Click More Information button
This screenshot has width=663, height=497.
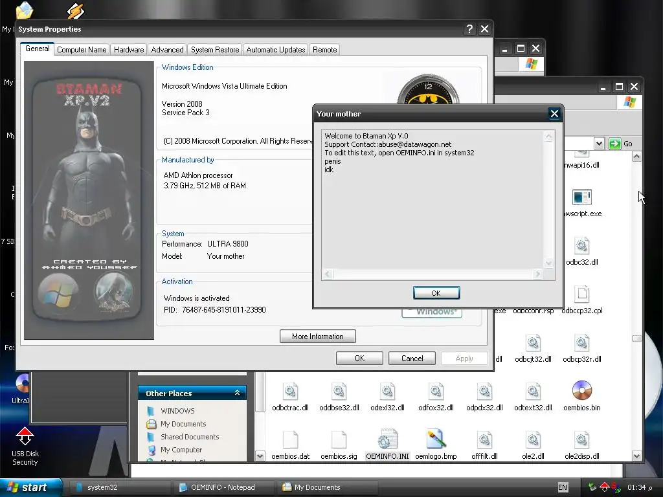[317, 337]
